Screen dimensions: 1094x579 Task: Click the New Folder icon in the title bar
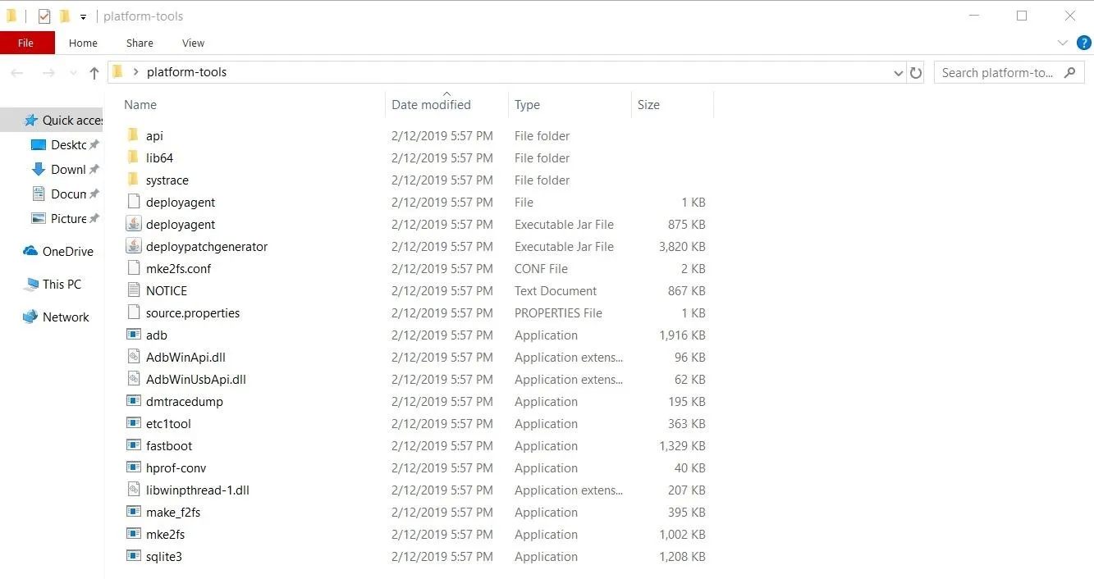65,16
